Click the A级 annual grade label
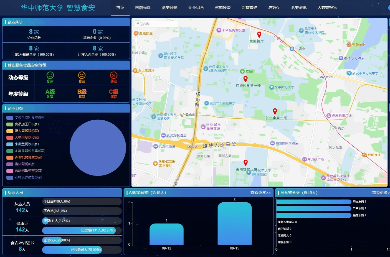 click(x=50, y=92)
